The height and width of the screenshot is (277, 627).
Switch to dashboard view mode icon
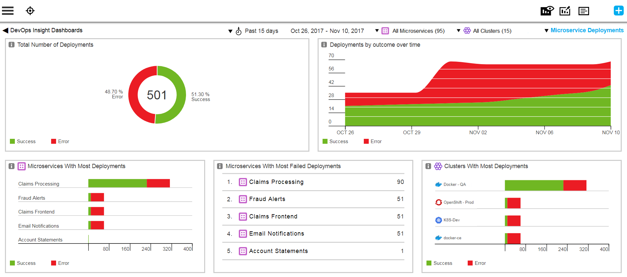547,11
